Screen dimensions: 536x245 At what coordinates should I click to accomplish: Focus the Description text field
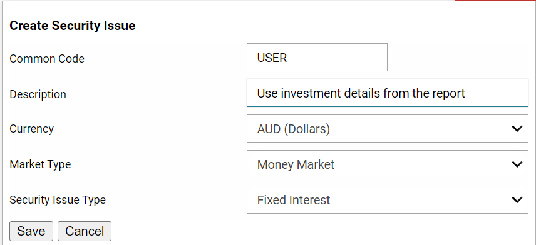click(388, 93)
